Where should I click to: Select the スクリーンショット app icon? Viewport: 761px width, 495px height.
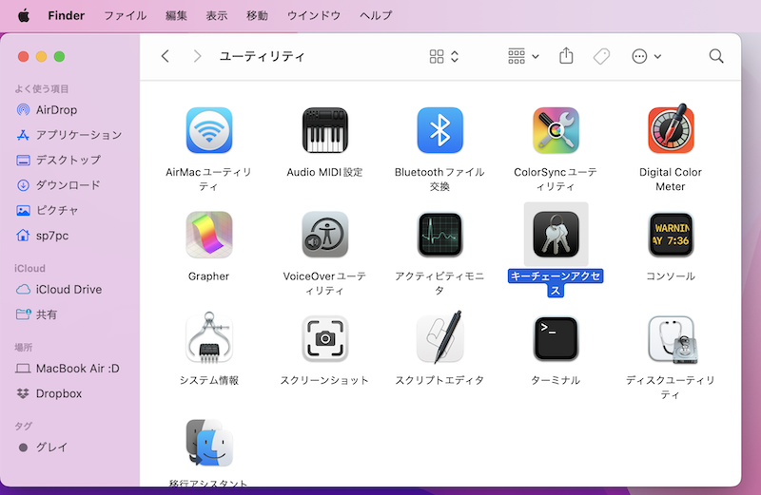pos(324,338)
